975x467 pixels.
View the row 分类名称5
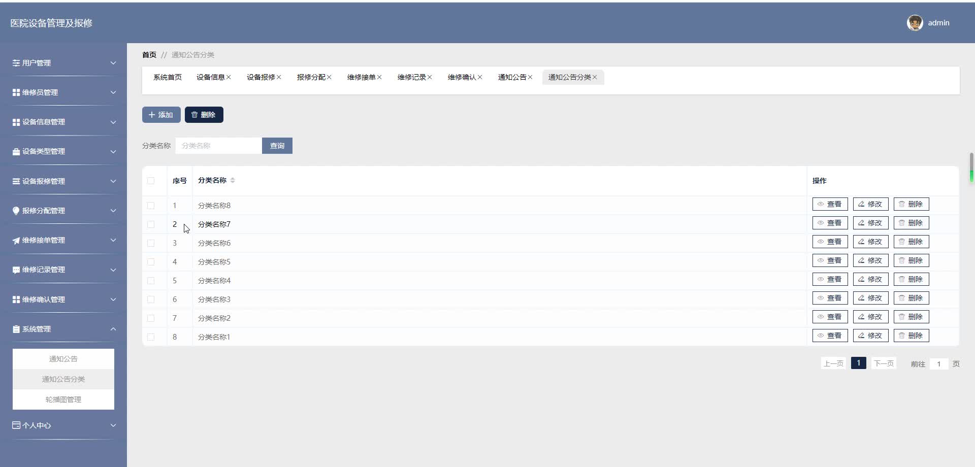[830, 260]
